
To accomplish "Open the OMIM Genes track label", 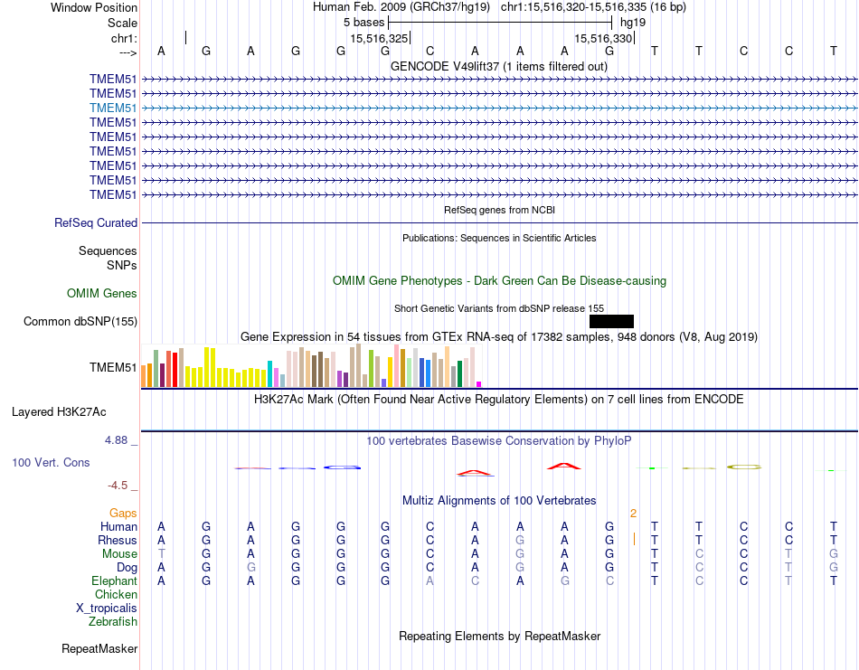I will click(102, 293).
